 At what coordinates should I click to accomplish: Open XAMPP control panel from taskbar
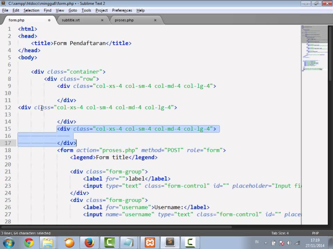click(150, 243)
